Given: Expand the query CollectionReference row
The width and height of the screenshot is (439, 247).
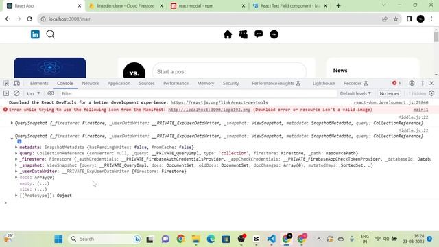Looking at the screenshot, I should click(16, 153).
